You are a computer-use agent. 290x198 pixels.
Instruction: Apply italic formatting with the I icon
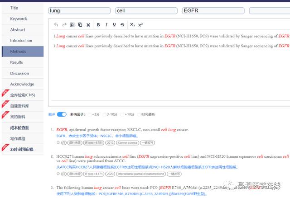tap(106, 25)
